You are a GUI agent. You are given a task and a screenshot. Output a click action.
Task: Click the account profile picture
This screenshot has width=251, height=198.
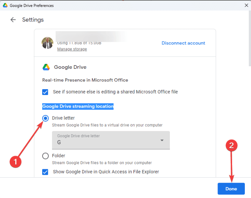[47, 43]
